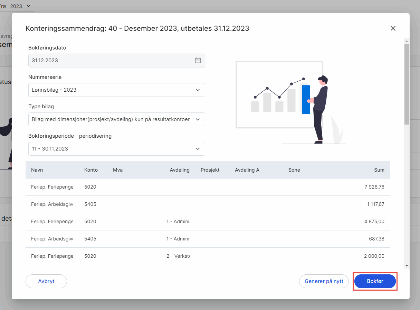
Task: Click the Prosjekt column header
Action: [210, 170]
